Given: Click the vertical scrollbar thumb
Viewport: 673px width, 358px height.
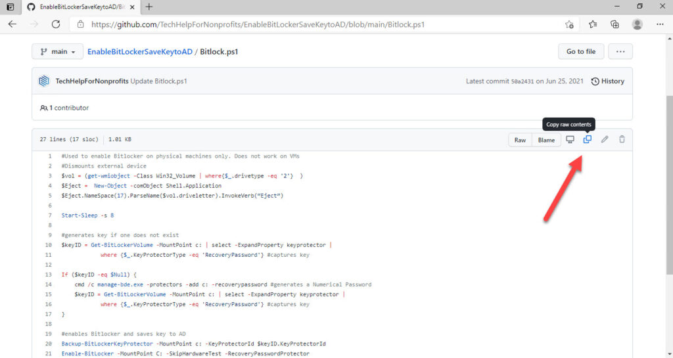Looking at the screenshot, I should click(669, 185).
